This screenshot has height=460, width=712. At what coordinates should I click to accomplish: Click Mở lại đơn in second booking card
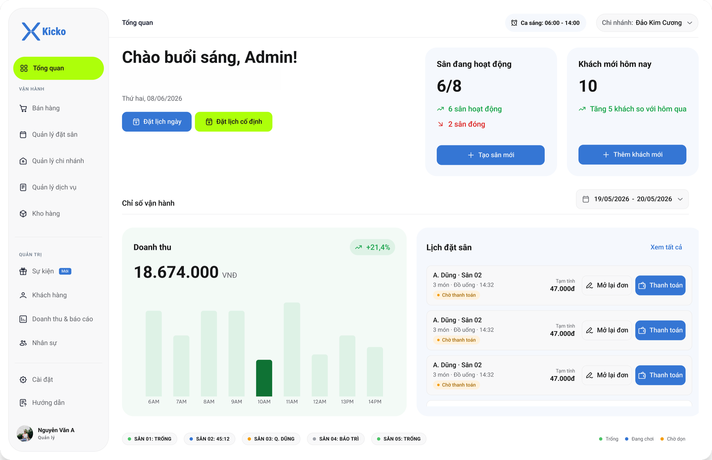(x=607, y=330)
